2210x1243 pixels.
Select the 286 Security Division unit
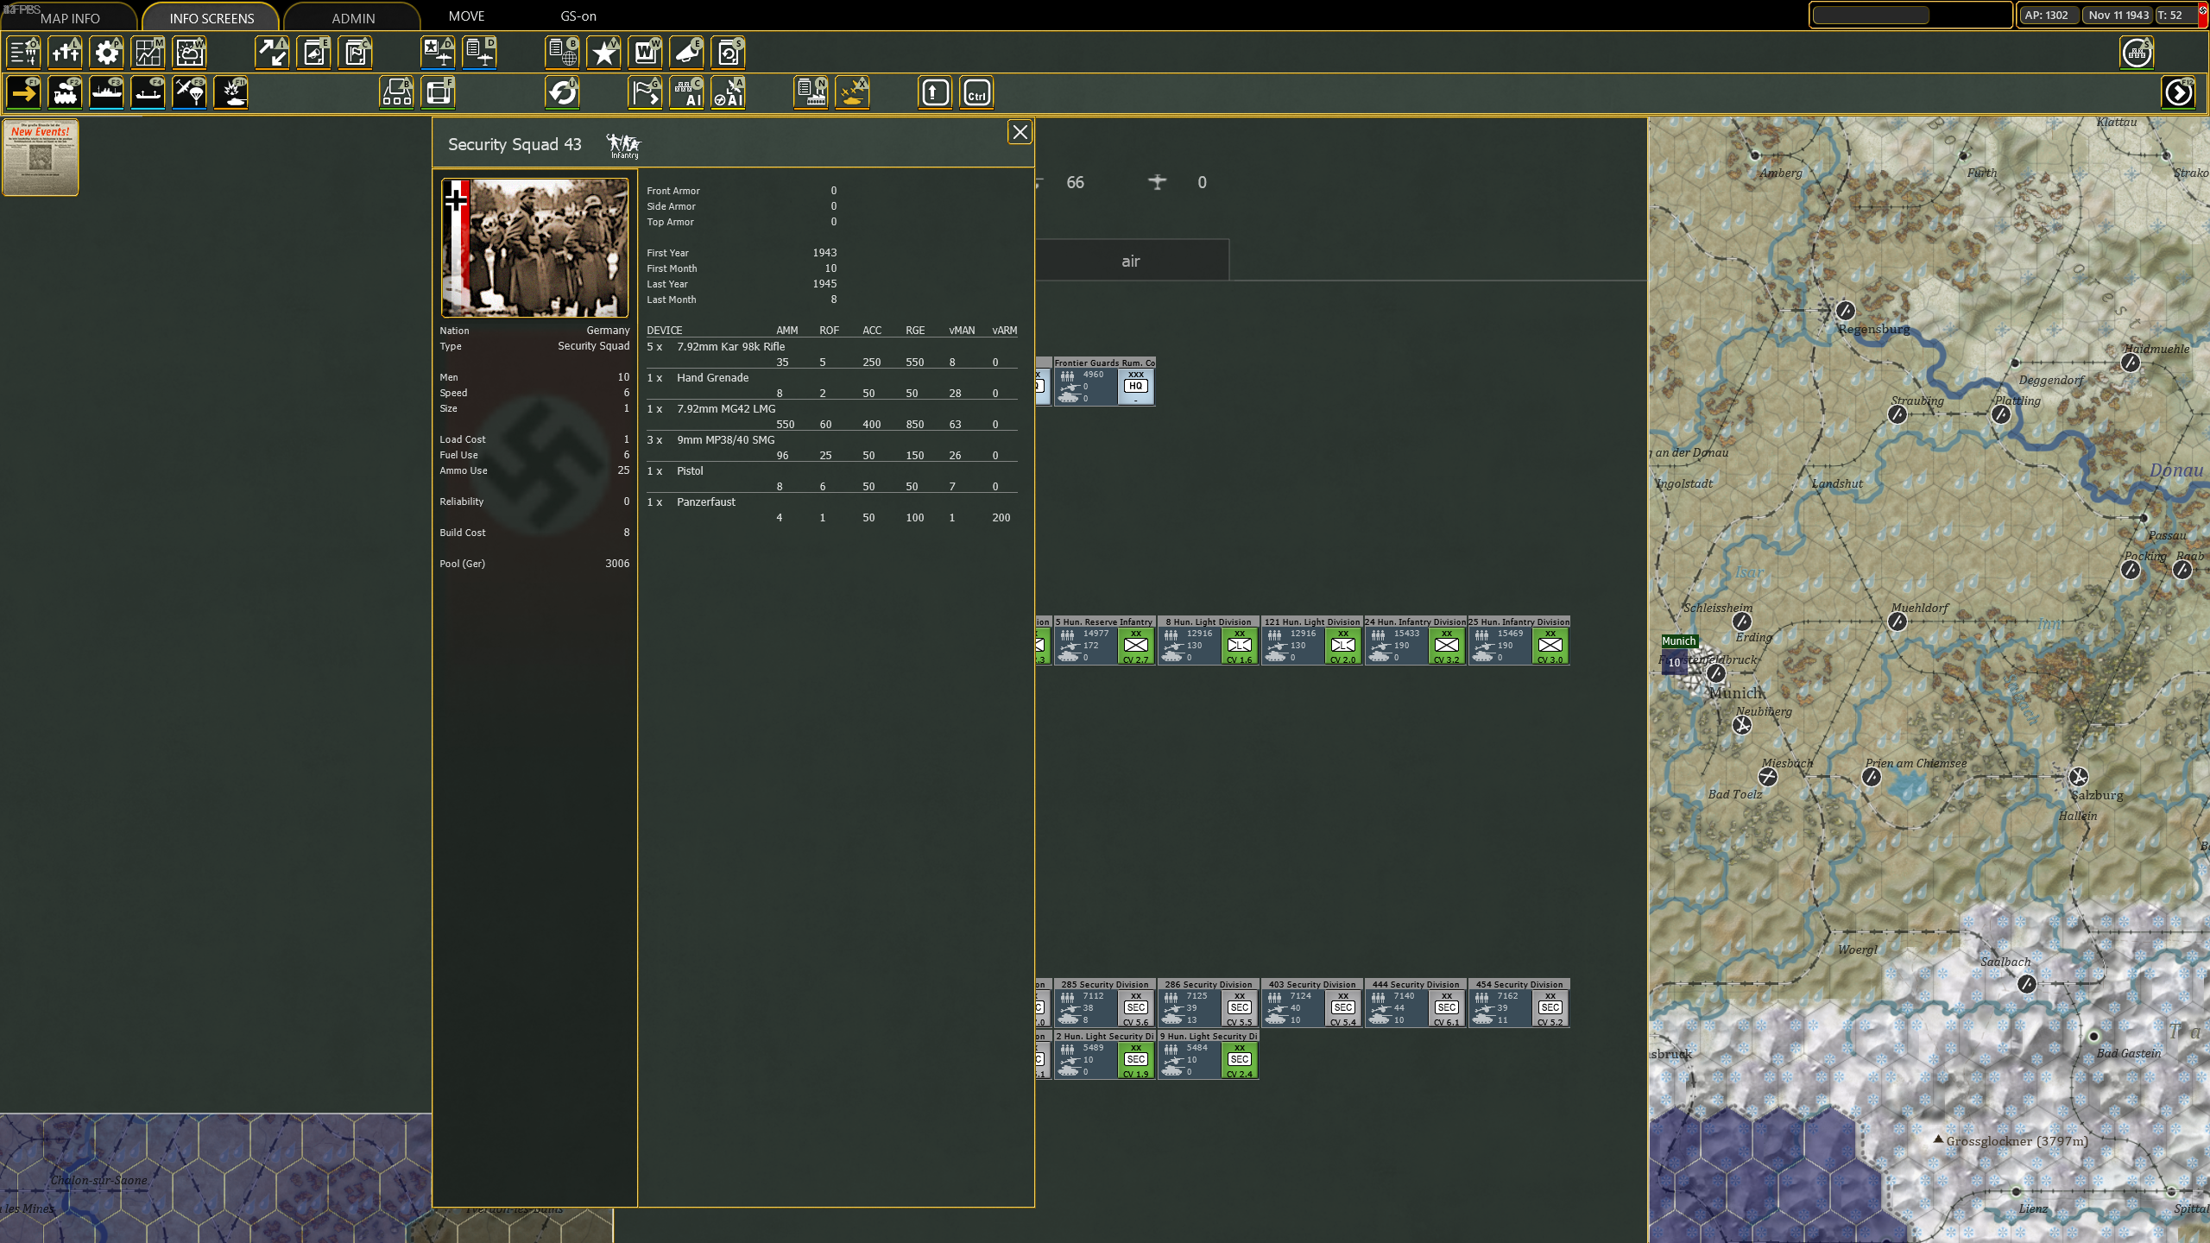[x=1208, y=1003]
